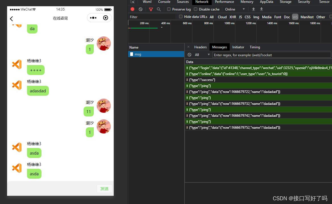
Task: Tap the orange logo avatar beside ++++
Action: pos(17,64)
